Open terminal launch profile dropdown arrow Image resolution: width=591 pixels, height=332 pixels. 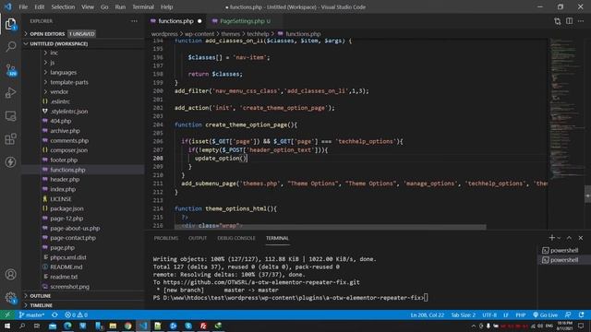(559, 238)
